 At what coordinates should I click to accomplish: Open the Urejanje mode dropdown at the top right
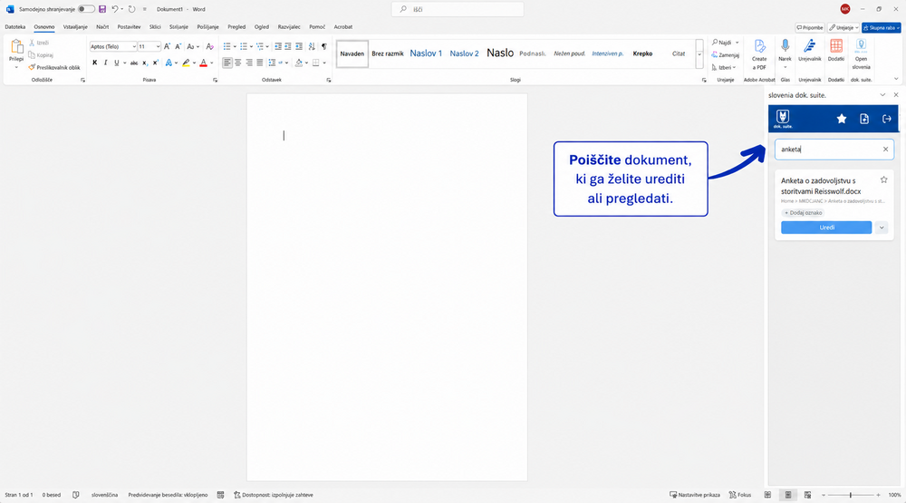(x=843, y=28)
